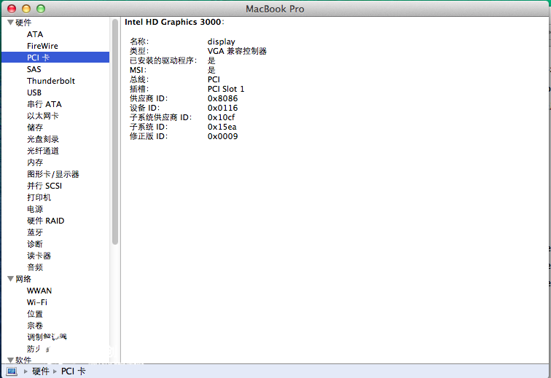Viewport: 551px width, 378px height.
Task: Open the 以太网卡 entry
Action: click(x=43, y=116)
